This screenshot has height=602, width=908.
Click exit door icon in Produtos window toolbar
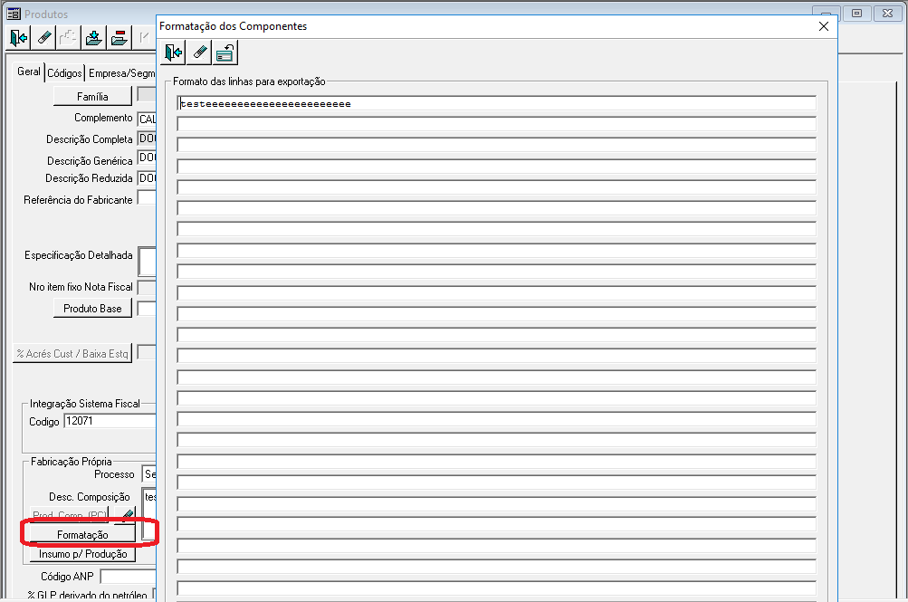point(18,38)
